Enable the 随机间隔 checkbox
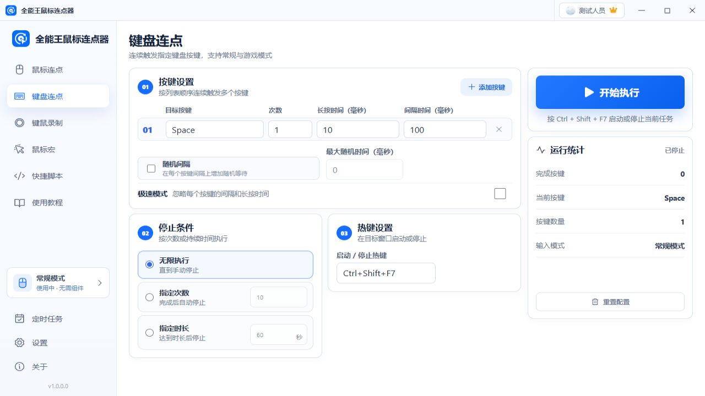The image size is (705, 396). point(151,168)
